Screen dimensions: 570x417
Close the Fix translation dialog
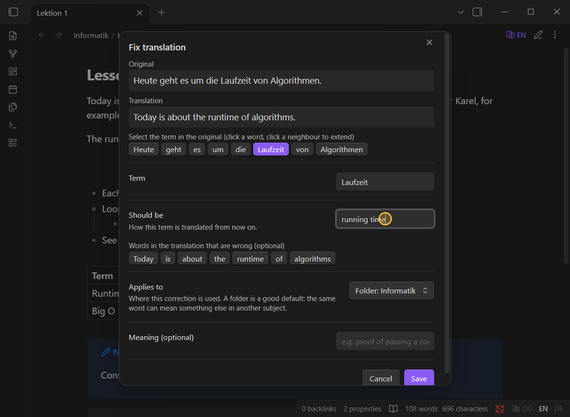point(429,43)
